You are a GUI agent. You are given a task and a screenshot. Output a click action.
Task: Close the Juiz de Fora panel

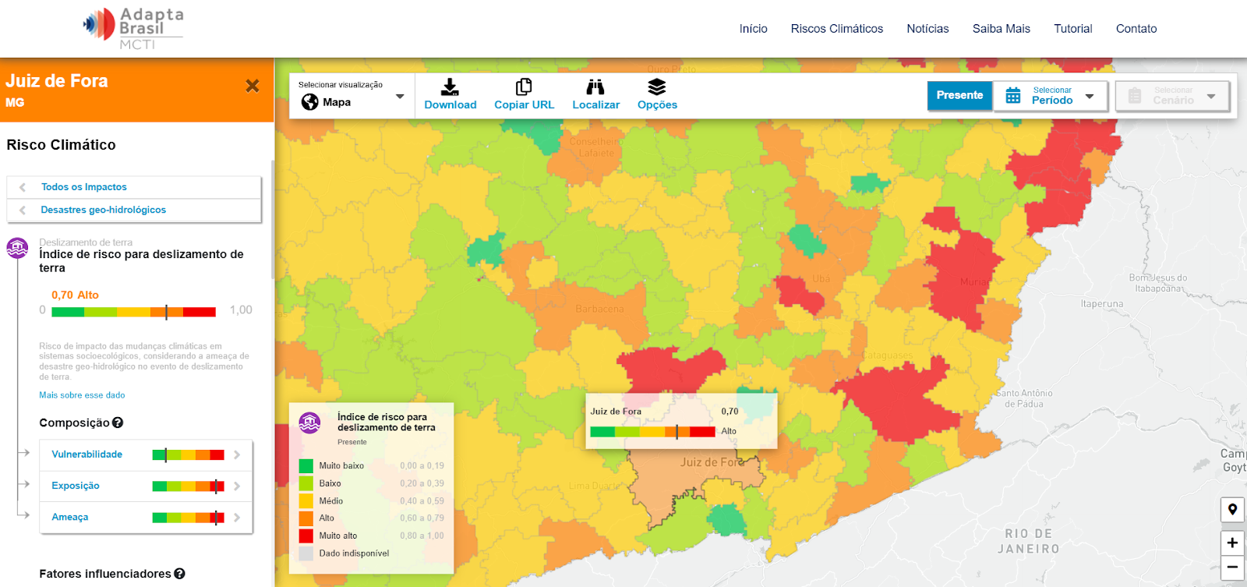click(x=253, y=86)
